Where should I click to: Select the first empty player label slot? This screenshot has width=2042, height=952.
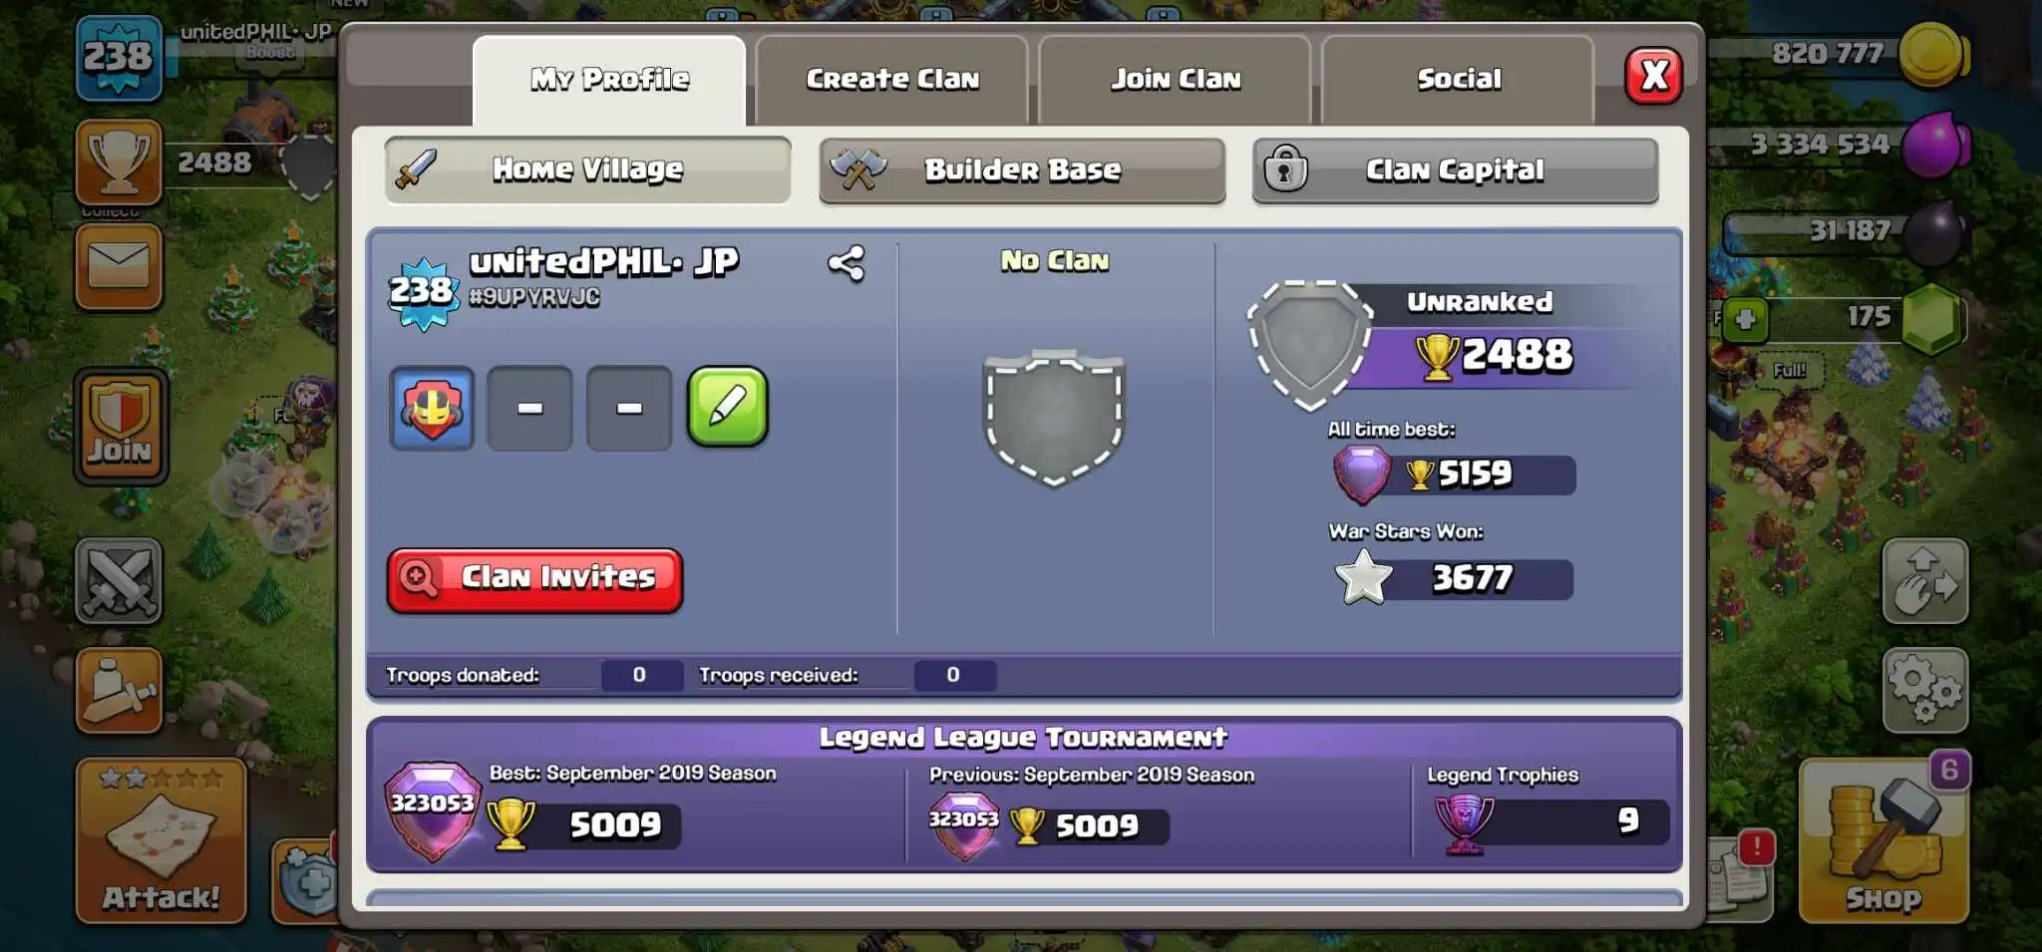pos(529,408)
